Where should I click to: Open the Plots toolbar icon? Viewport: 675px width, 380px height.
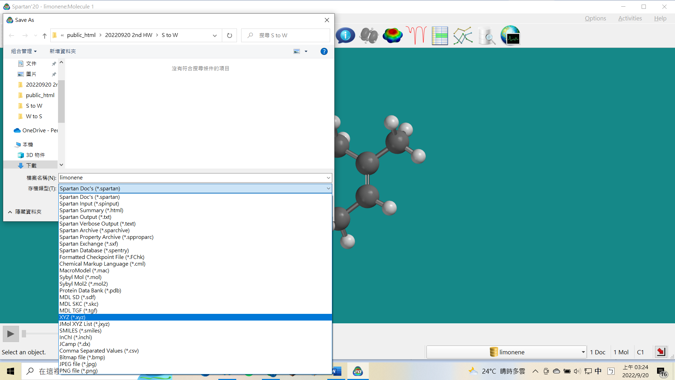coord(463,36)
